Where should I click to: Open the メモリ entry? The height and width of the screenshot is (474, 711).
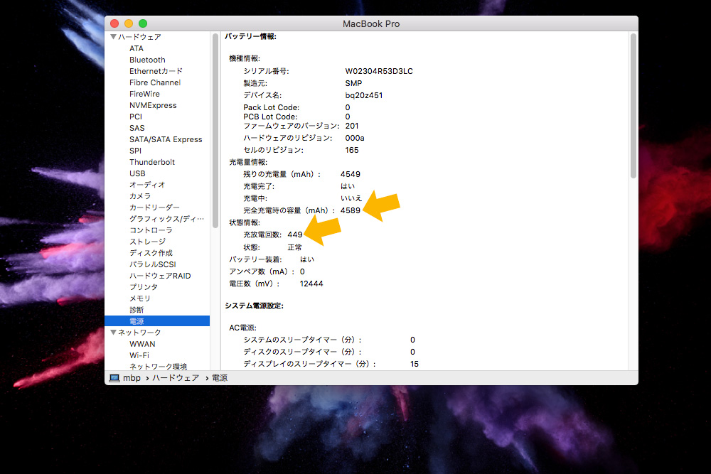click(x=140, y=298)
